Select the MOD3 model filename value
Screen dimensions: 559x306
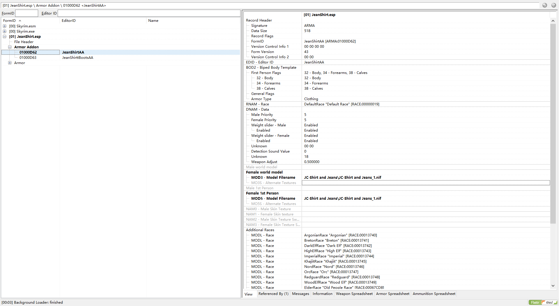pos(343,178)
